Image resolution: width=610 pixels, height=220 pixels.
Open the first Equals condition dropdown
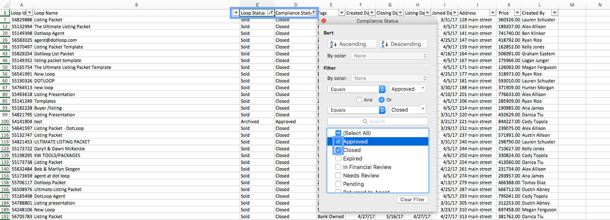point(356,90)
